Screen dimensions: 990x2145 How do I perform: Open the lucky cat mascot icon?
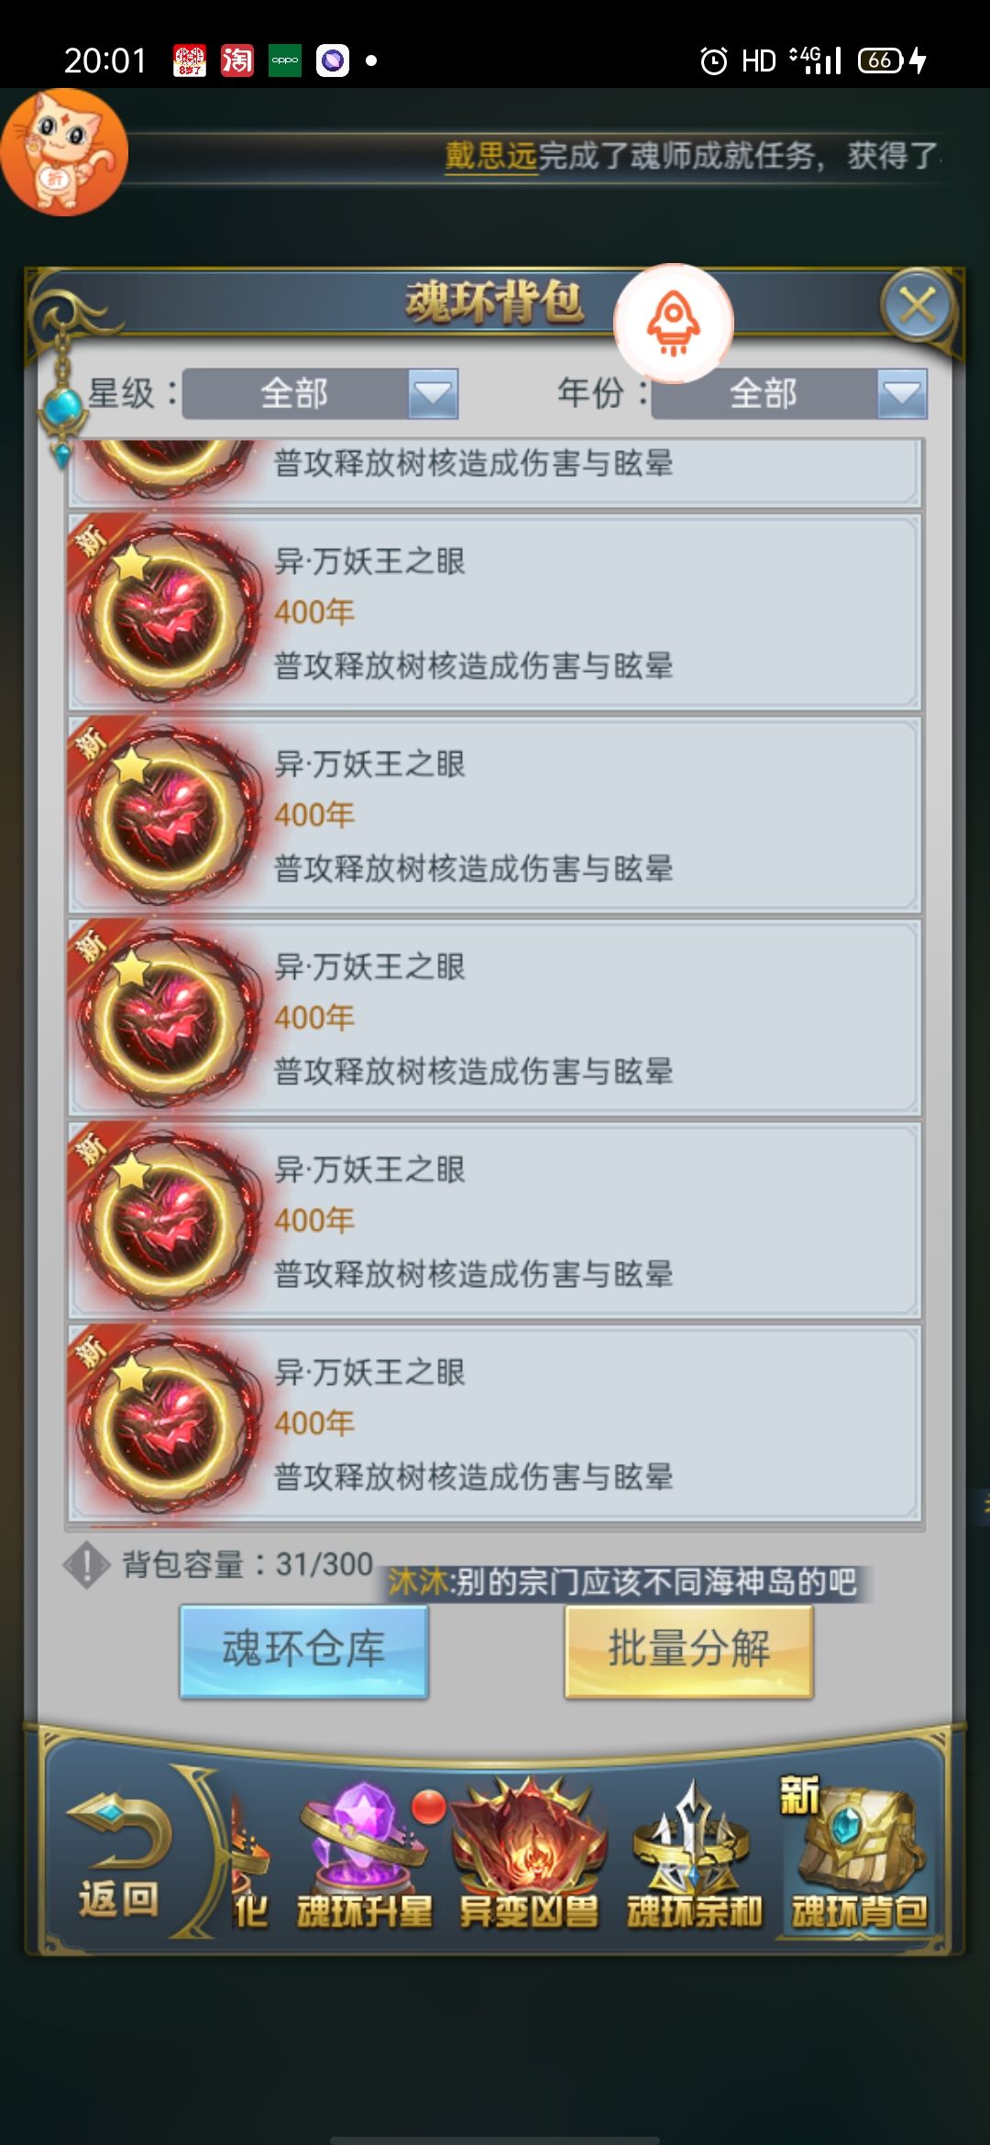click(62, 152)
